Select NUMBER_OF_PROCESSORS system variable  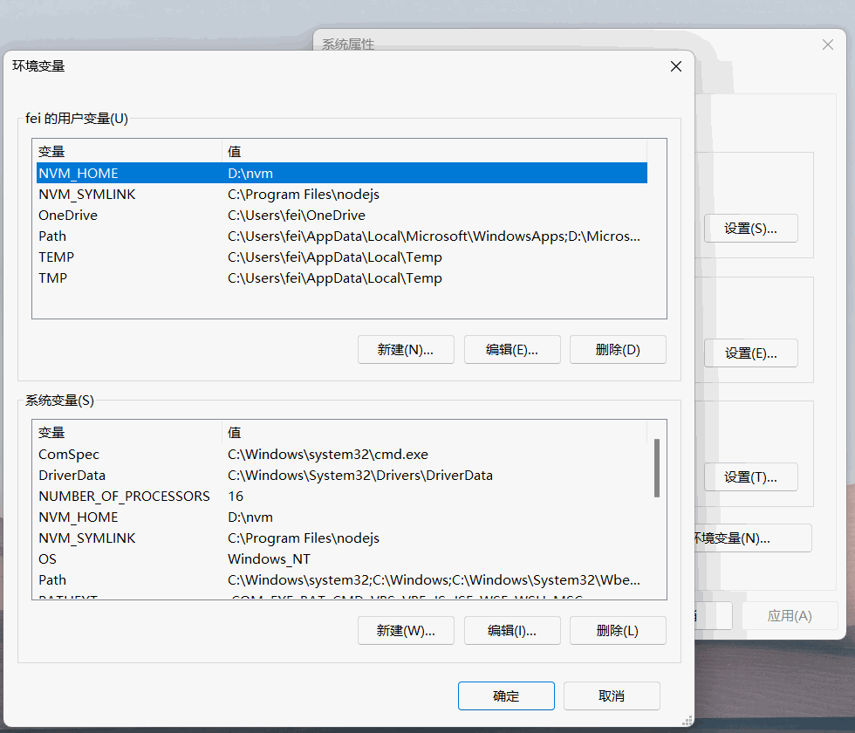(x=342, y=496)
